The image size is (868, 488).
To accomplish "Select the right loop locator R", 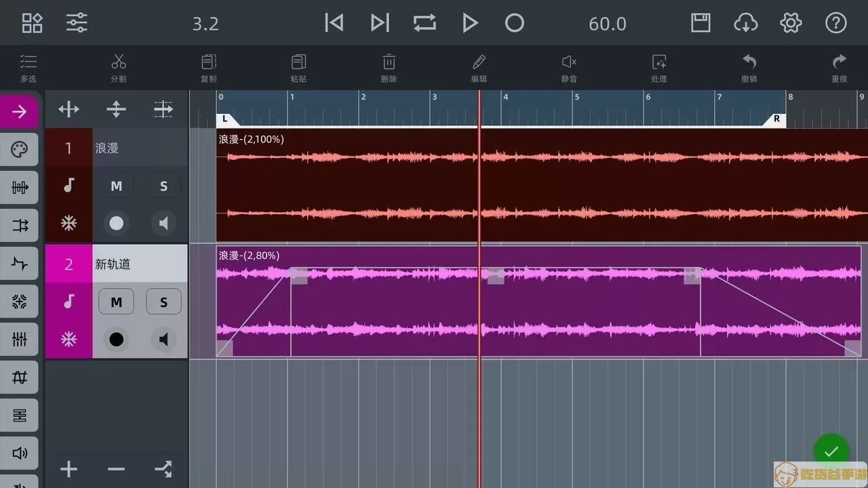I will [x=775, y=119].
